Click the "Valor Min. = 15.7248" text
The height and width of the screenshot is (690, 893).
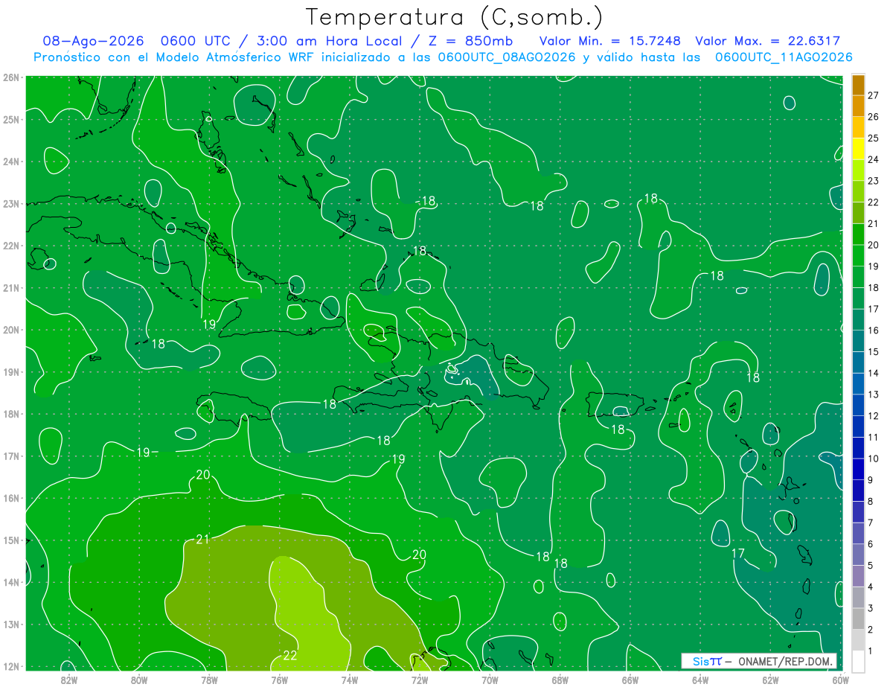[x=611, y=41]
